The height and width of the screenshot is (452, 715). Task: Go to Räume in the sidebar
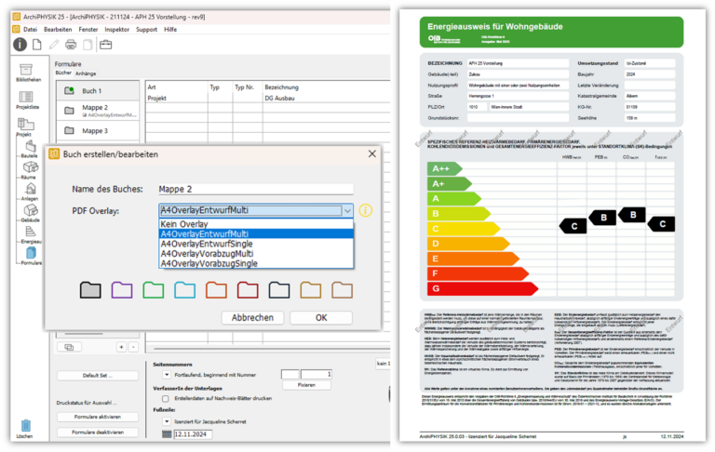(30, 170)
